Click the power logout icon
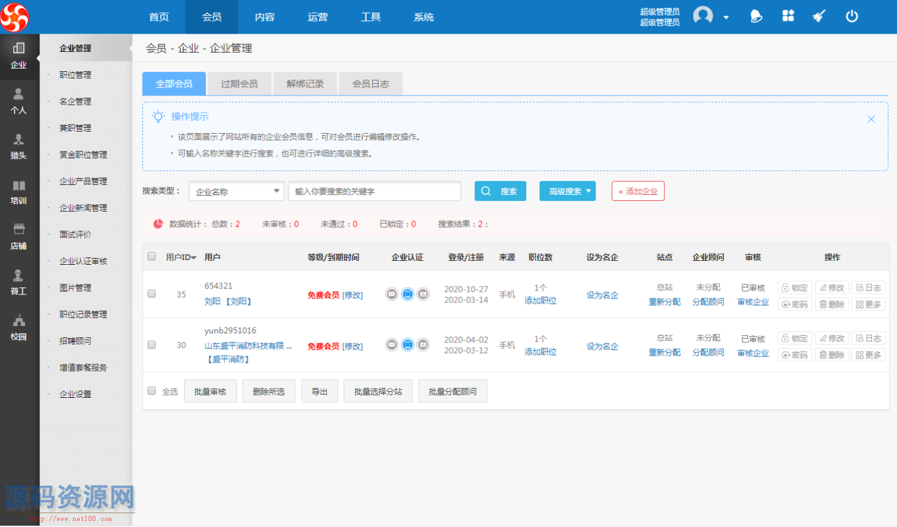Viewport: 897px width, 527px height. click(x=851, y=16)
